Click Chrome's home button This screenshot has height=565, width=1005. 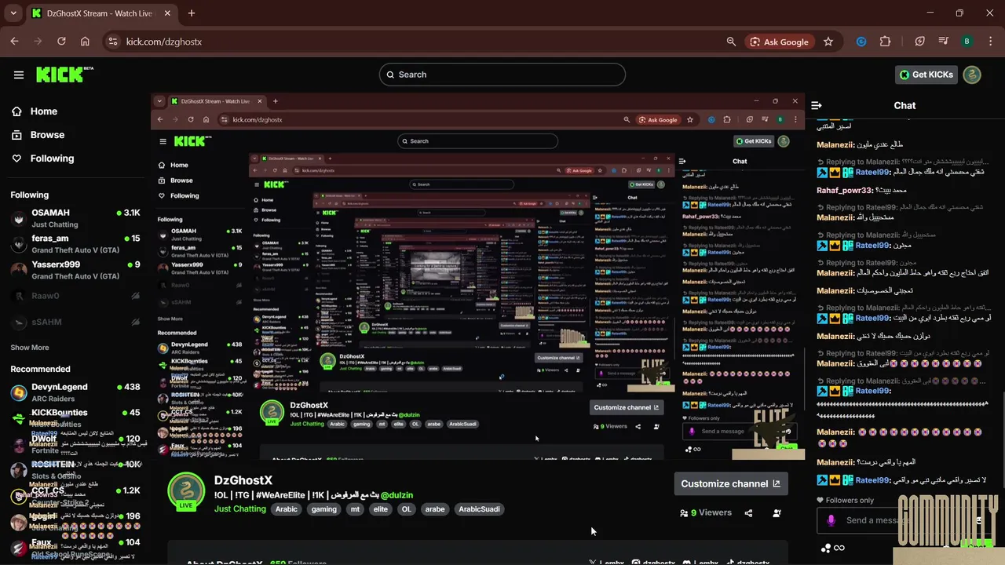(85, 42)
